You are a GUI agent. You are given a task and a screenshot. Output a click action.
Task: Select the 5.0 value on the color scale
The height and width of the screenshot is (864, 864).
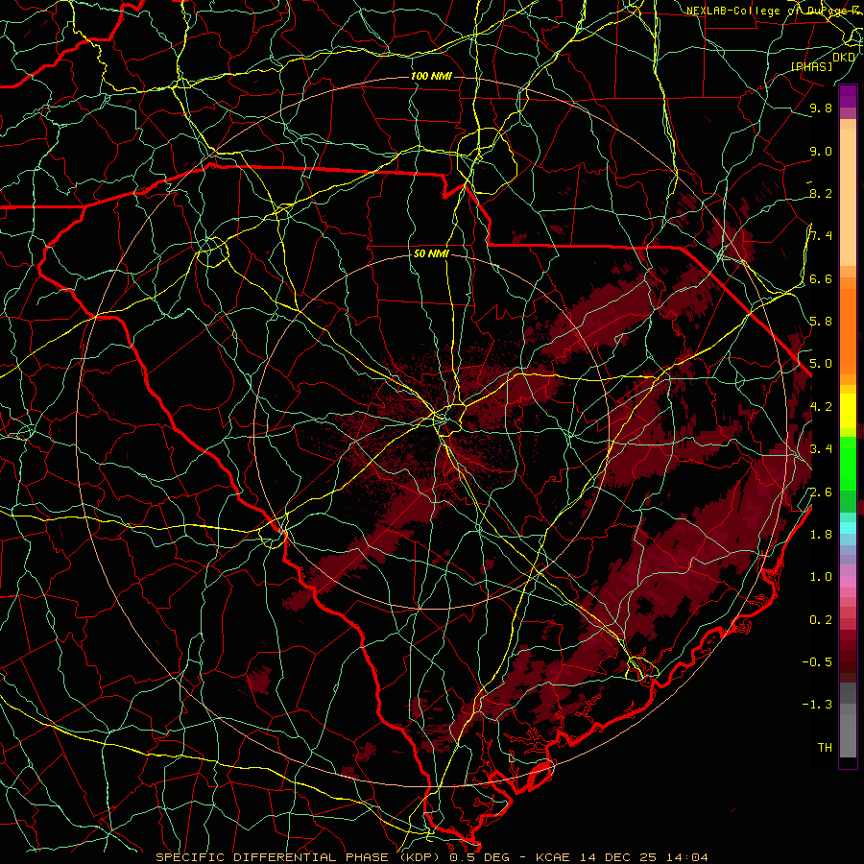821,364
